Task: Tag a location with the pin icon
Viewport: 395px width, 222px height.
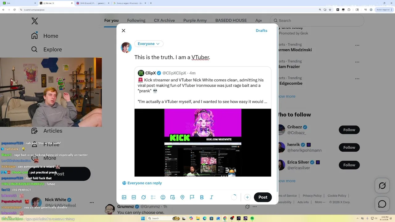Action: coord(182,197)
